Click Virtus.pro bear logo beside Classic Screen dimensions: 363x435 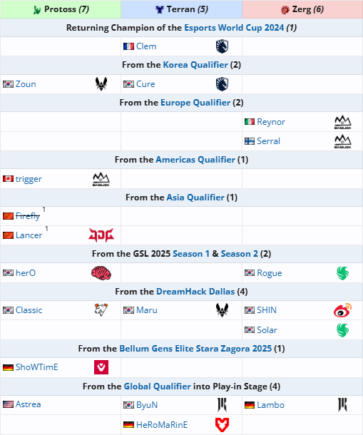click(101, 310)
